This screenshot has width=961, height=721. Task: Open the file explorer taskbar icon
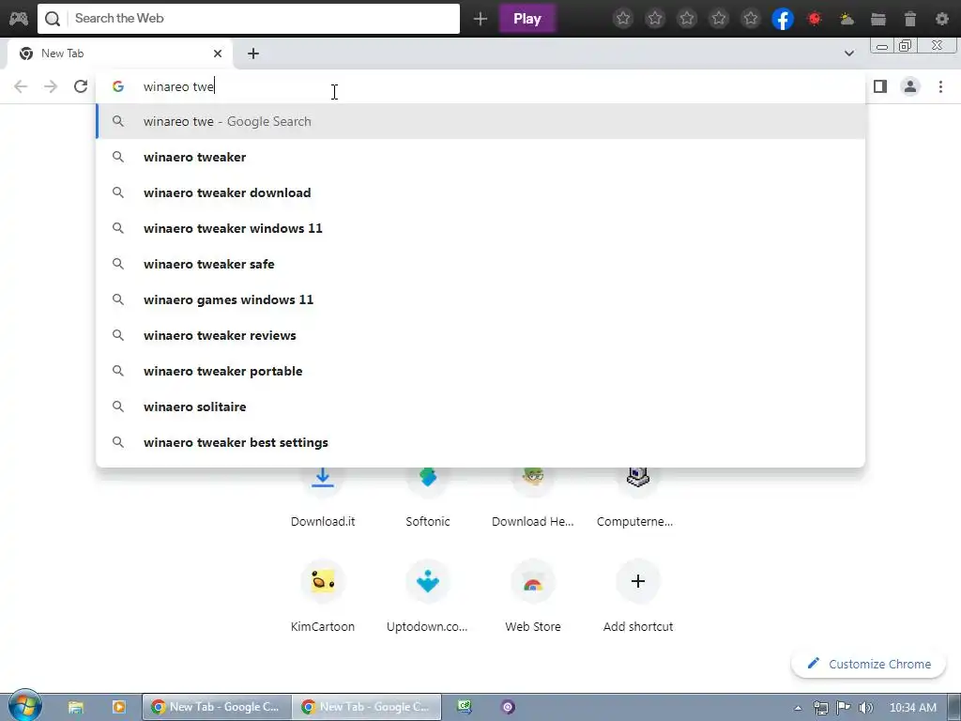(x=75, y=707)
